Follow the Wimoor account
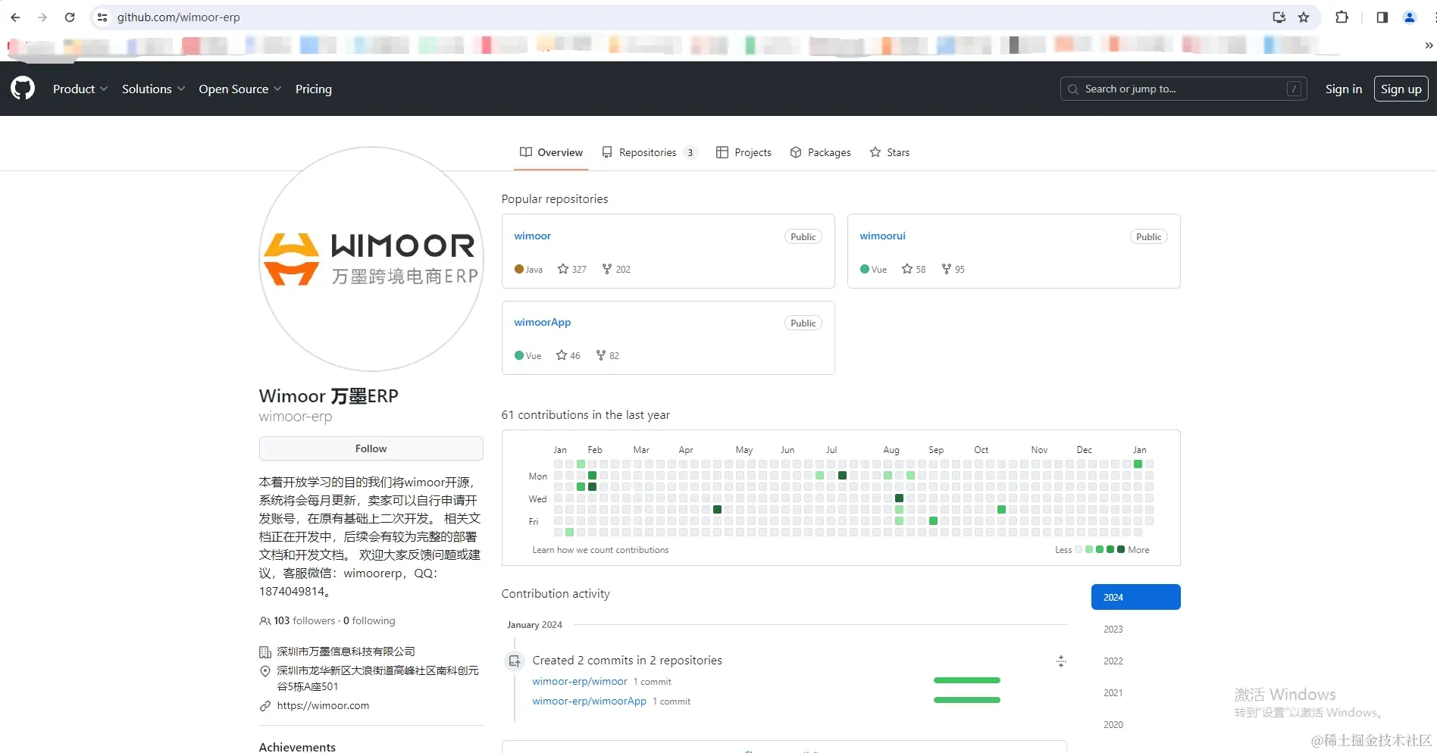 pos(371,448)
